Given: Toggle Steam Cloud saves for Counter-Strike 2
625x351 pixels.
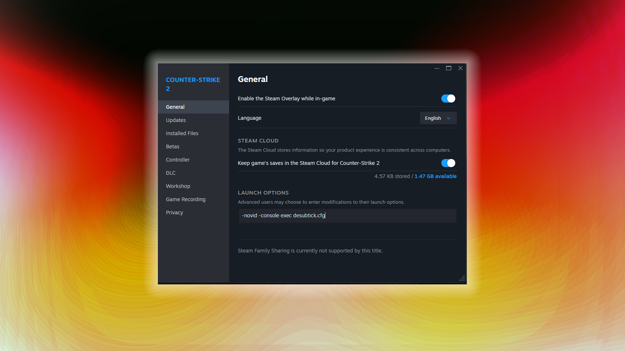Looking at the screenshot, I should click(x=448, y=163).
